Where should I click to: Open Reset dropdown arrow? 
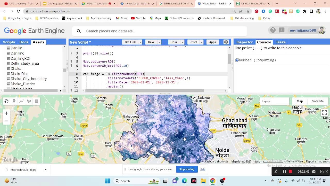(x=201, y=42)
